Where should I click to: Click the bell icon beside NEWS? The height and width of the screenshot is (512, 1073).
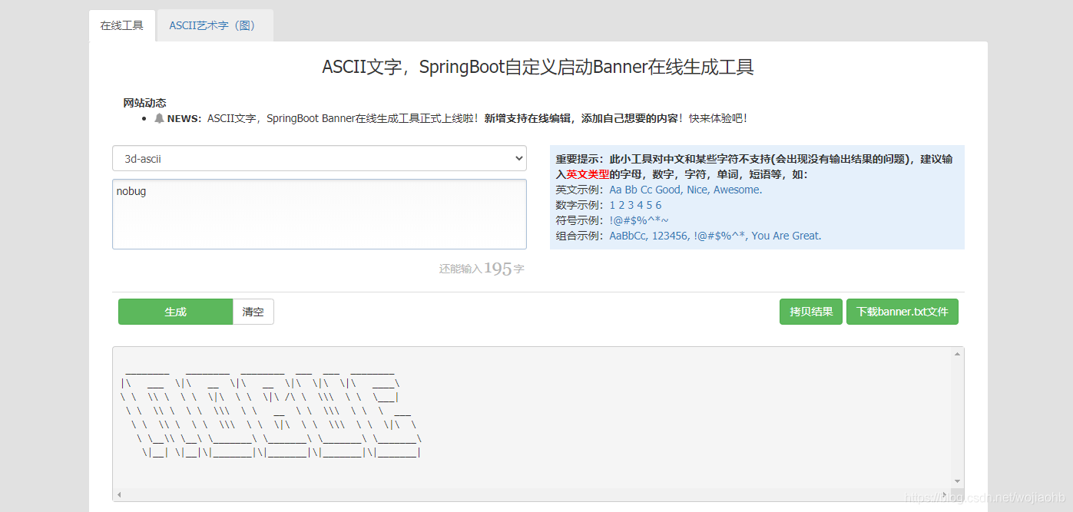(x=159, y=118)
